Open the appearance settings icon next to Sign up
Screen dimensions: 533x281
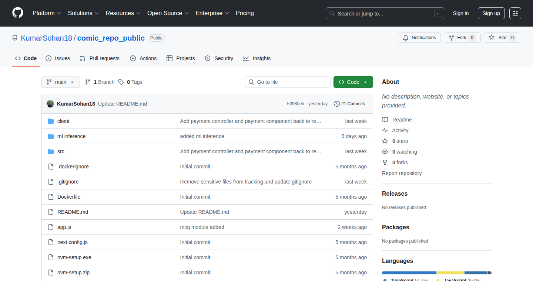click(x=515, y=13)
